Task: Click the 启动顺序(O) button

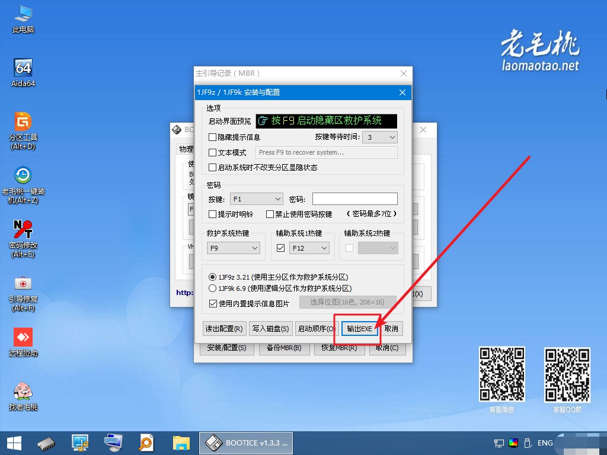Action: tap(315, 328)
